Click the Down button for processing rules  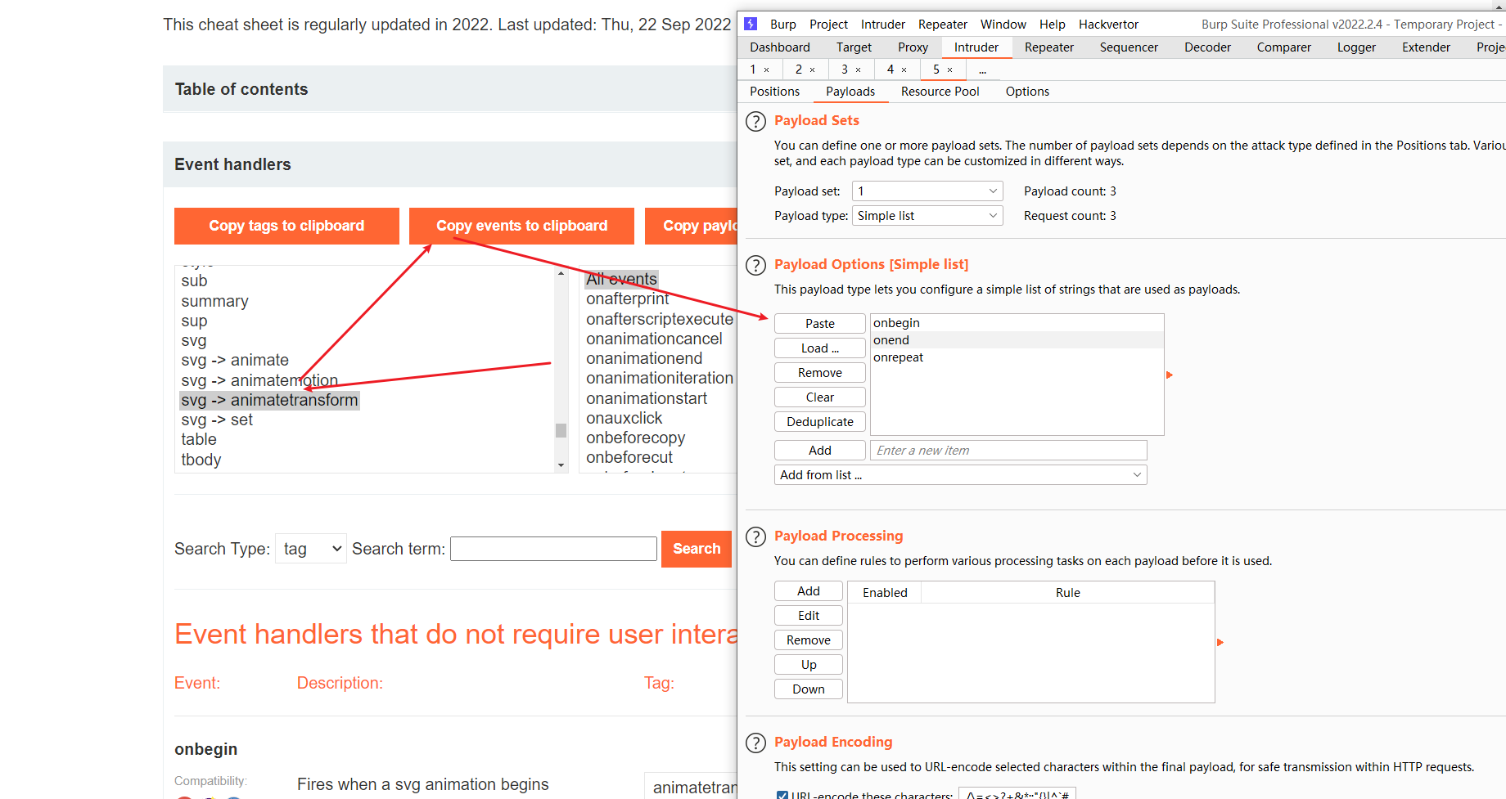point(808,689)
